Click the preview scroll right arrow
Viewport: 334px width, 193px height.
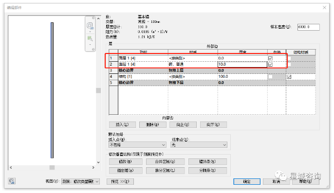pyautogui.click(x=93, y=168)
